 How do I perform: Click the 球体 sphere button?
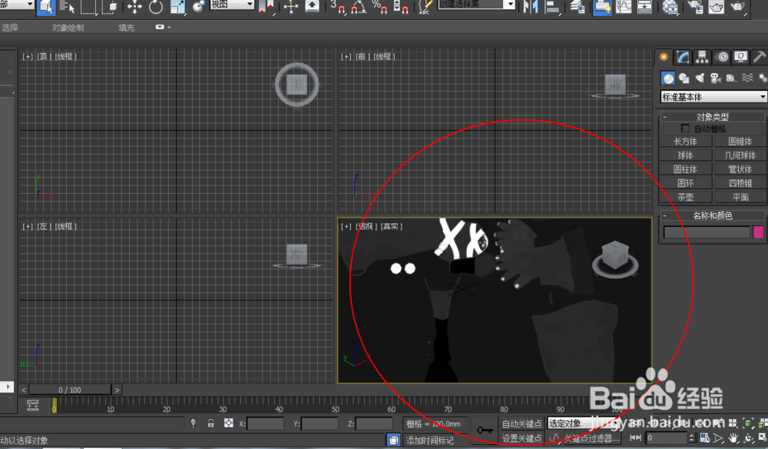[x=685, y=155]
